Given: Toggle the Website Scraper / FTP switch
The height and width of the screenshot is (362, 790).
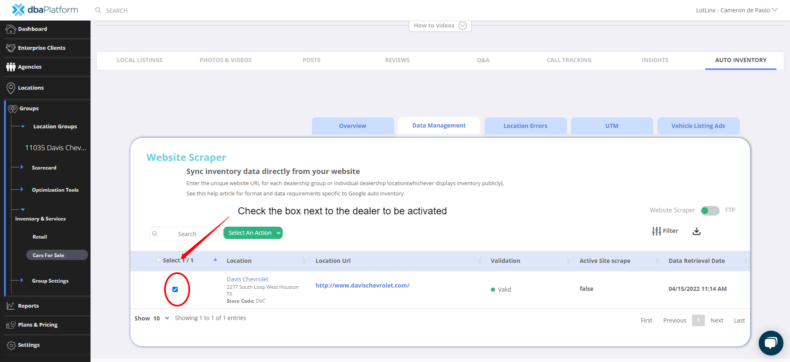Looking at the screenshot, I should coord(710,211).
